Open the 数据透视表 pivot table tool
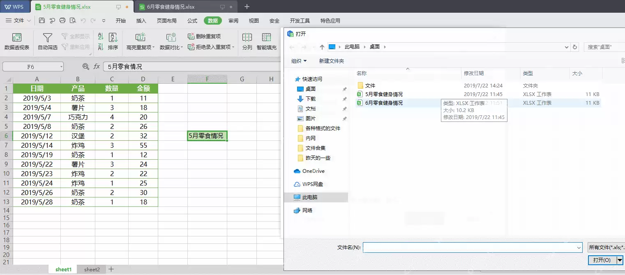The image size is (625, 275). [x=17, y=42]
